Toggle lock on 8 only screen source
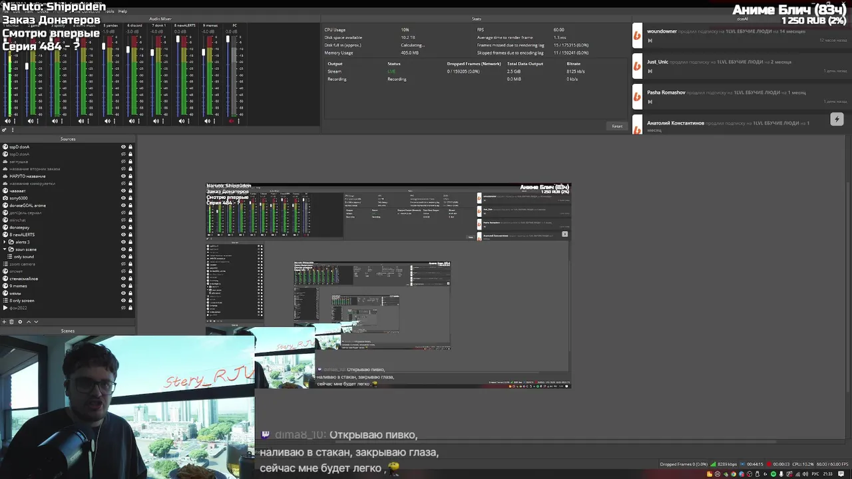Screen dimensions: 852x479 click(130, 301)
